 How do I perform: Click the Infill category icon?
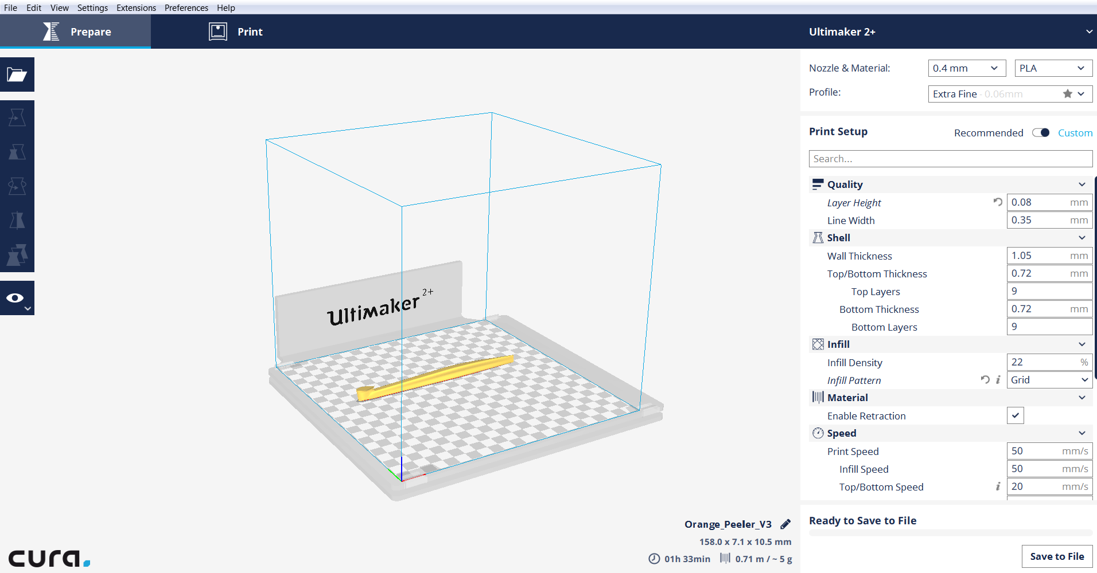point(818,344)
